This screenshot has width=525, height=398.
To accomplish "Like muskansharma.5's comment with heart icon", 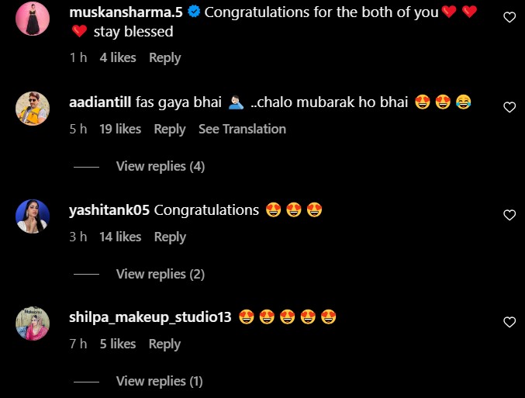I will [509, 18].
